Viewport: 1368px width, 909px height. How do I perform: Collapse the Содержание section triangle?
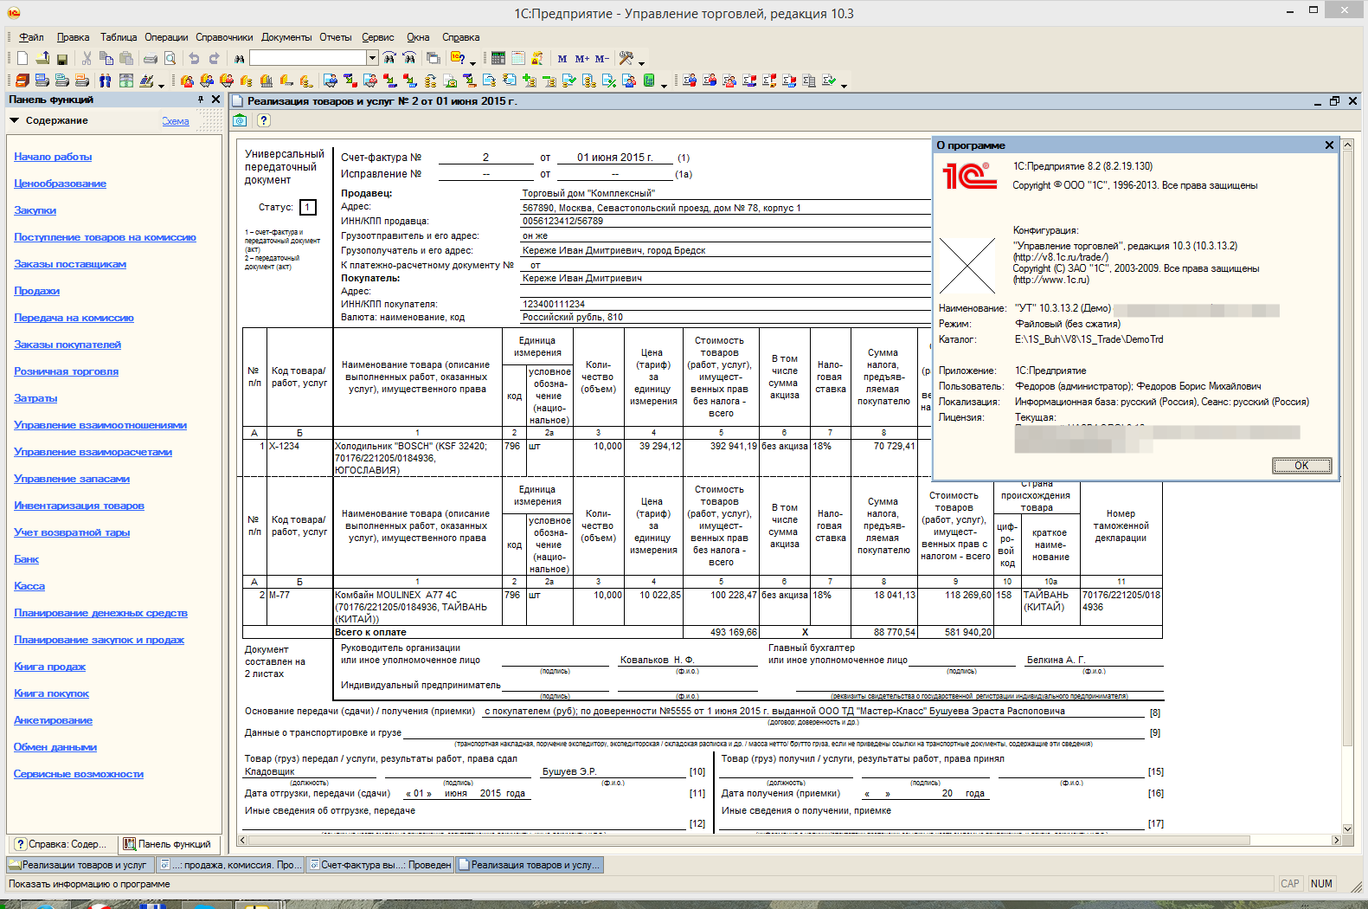click(x=15, y=120)
